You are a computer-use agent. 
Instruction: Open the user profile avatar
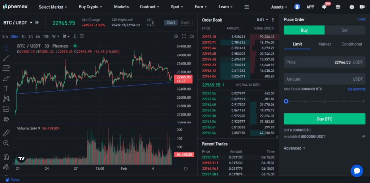pyautogui.click(x=297, y=7)
